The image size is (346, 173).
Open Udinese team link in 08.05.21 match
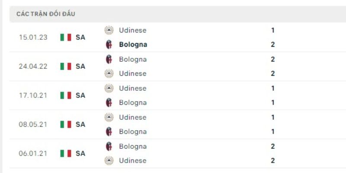(x=132, y=117)
